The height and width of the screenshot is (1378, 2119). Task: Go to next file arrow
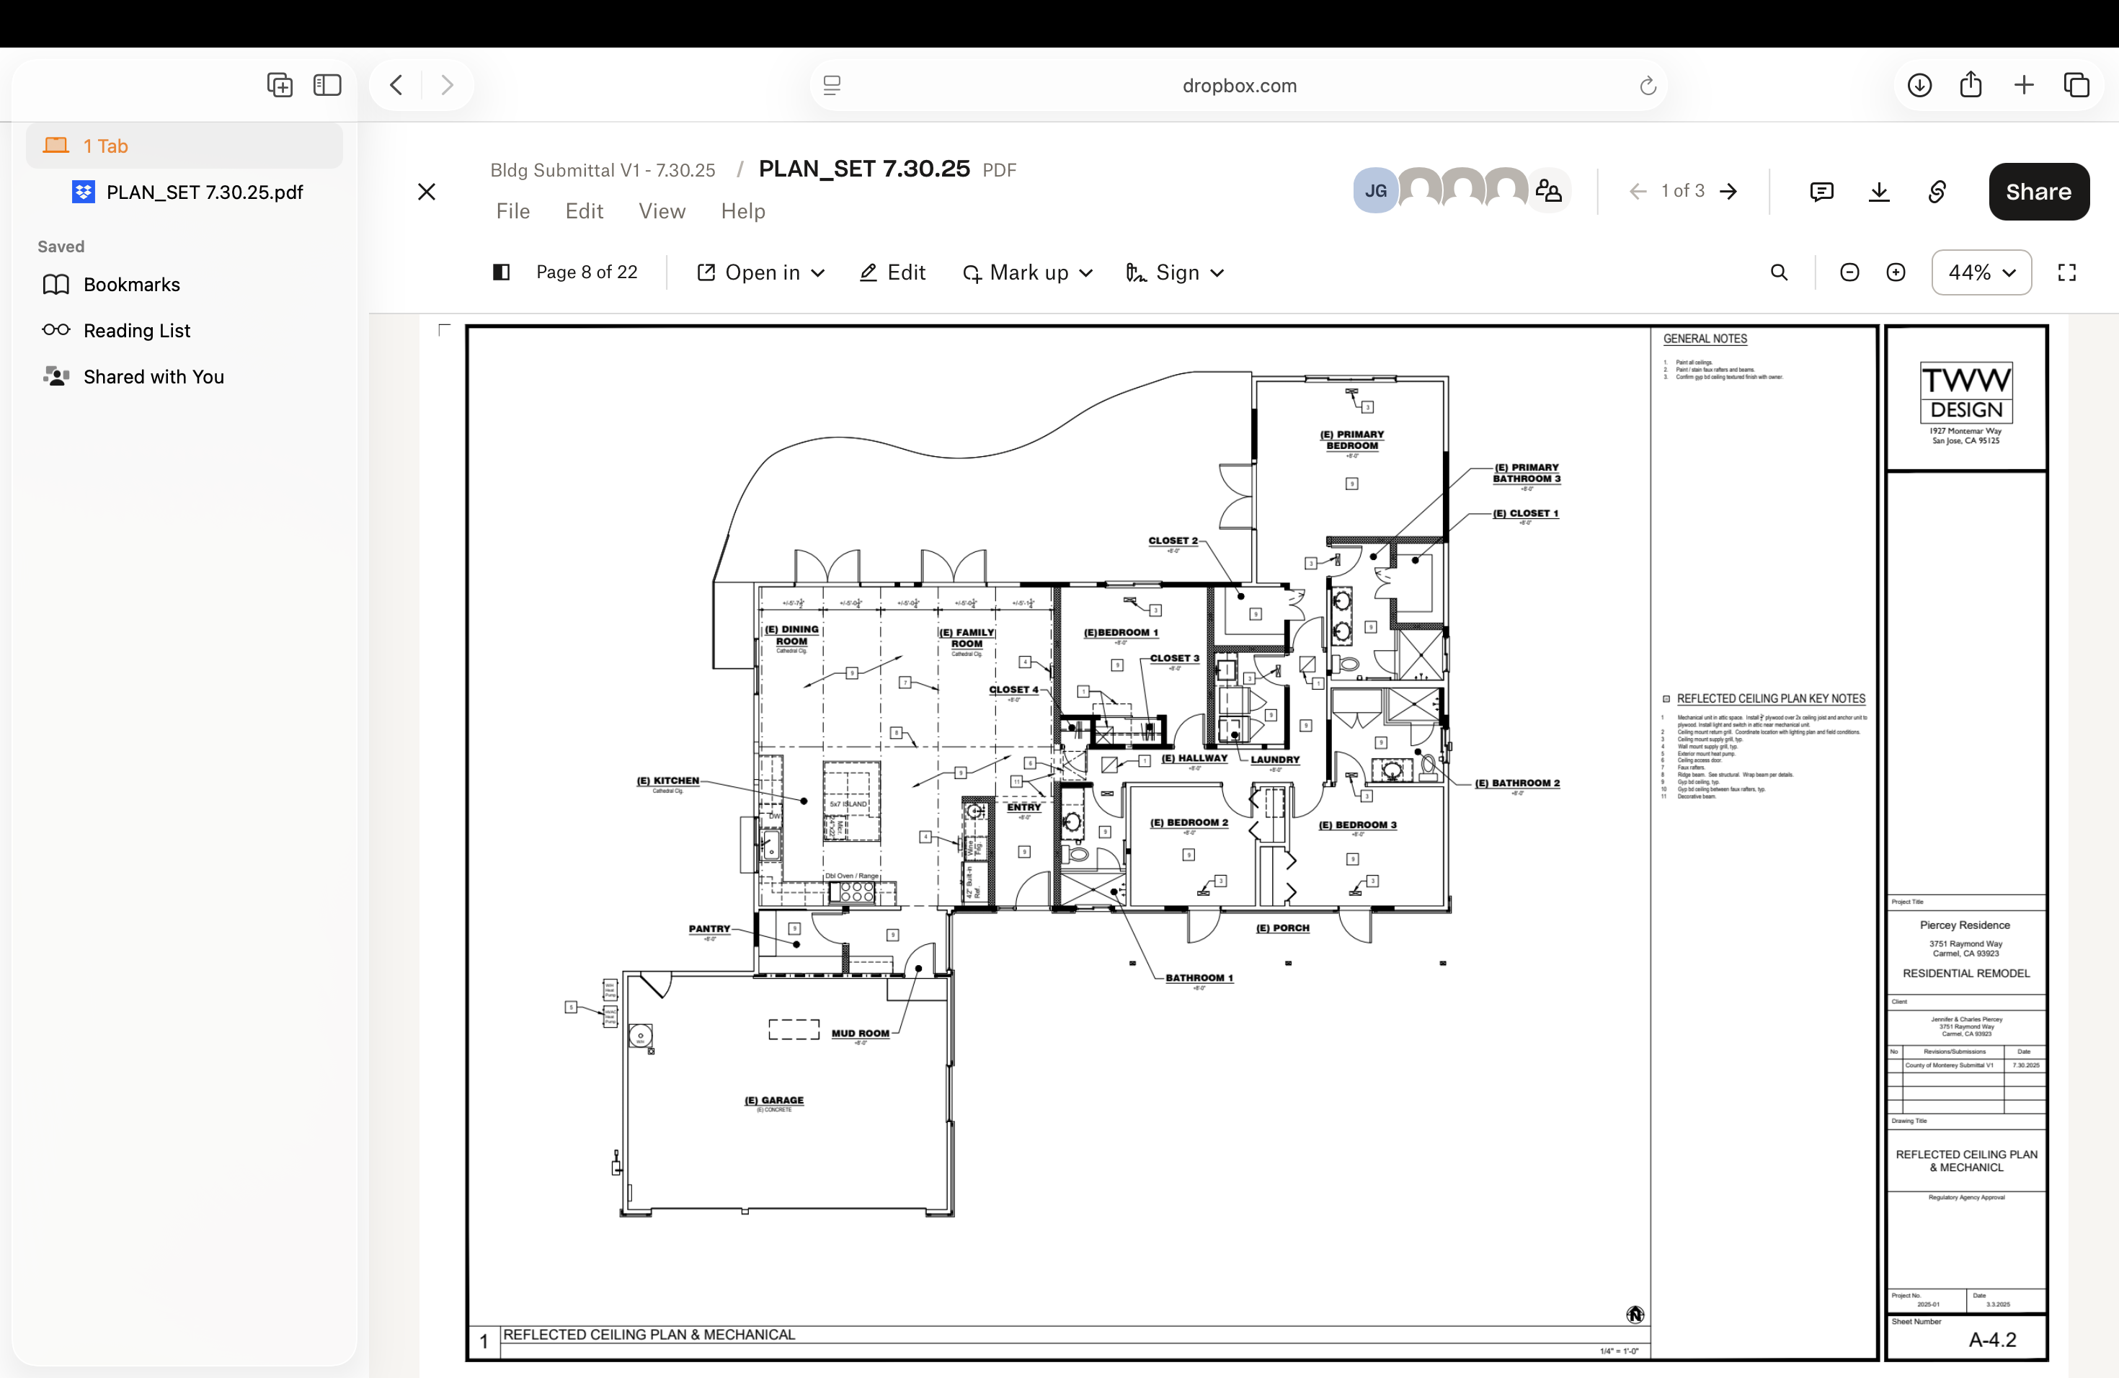coord(1728,192)
